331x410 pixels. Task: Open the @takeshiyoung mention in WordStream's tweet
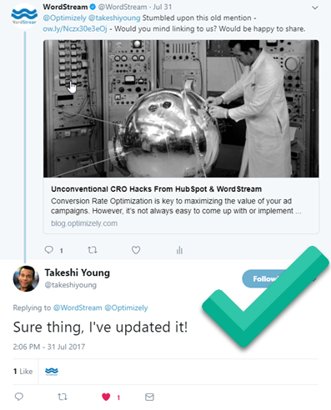tap(114, 18)
